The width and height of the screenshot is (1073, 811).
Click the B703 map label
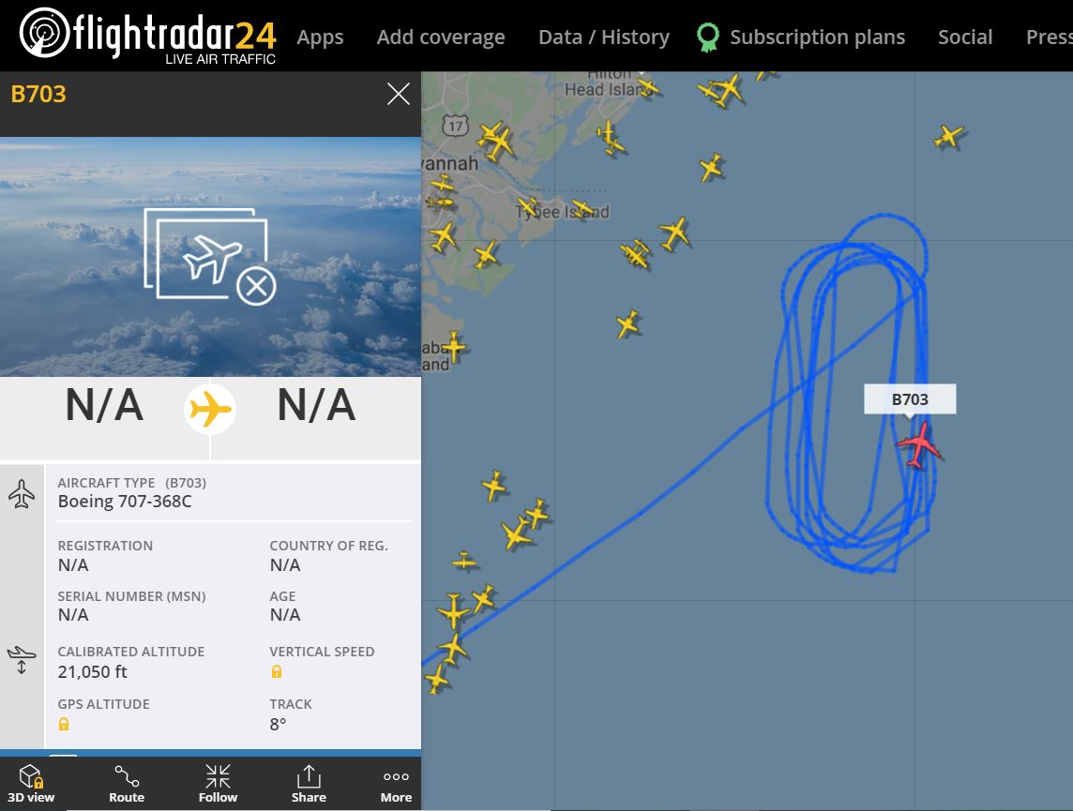[910, 399]
